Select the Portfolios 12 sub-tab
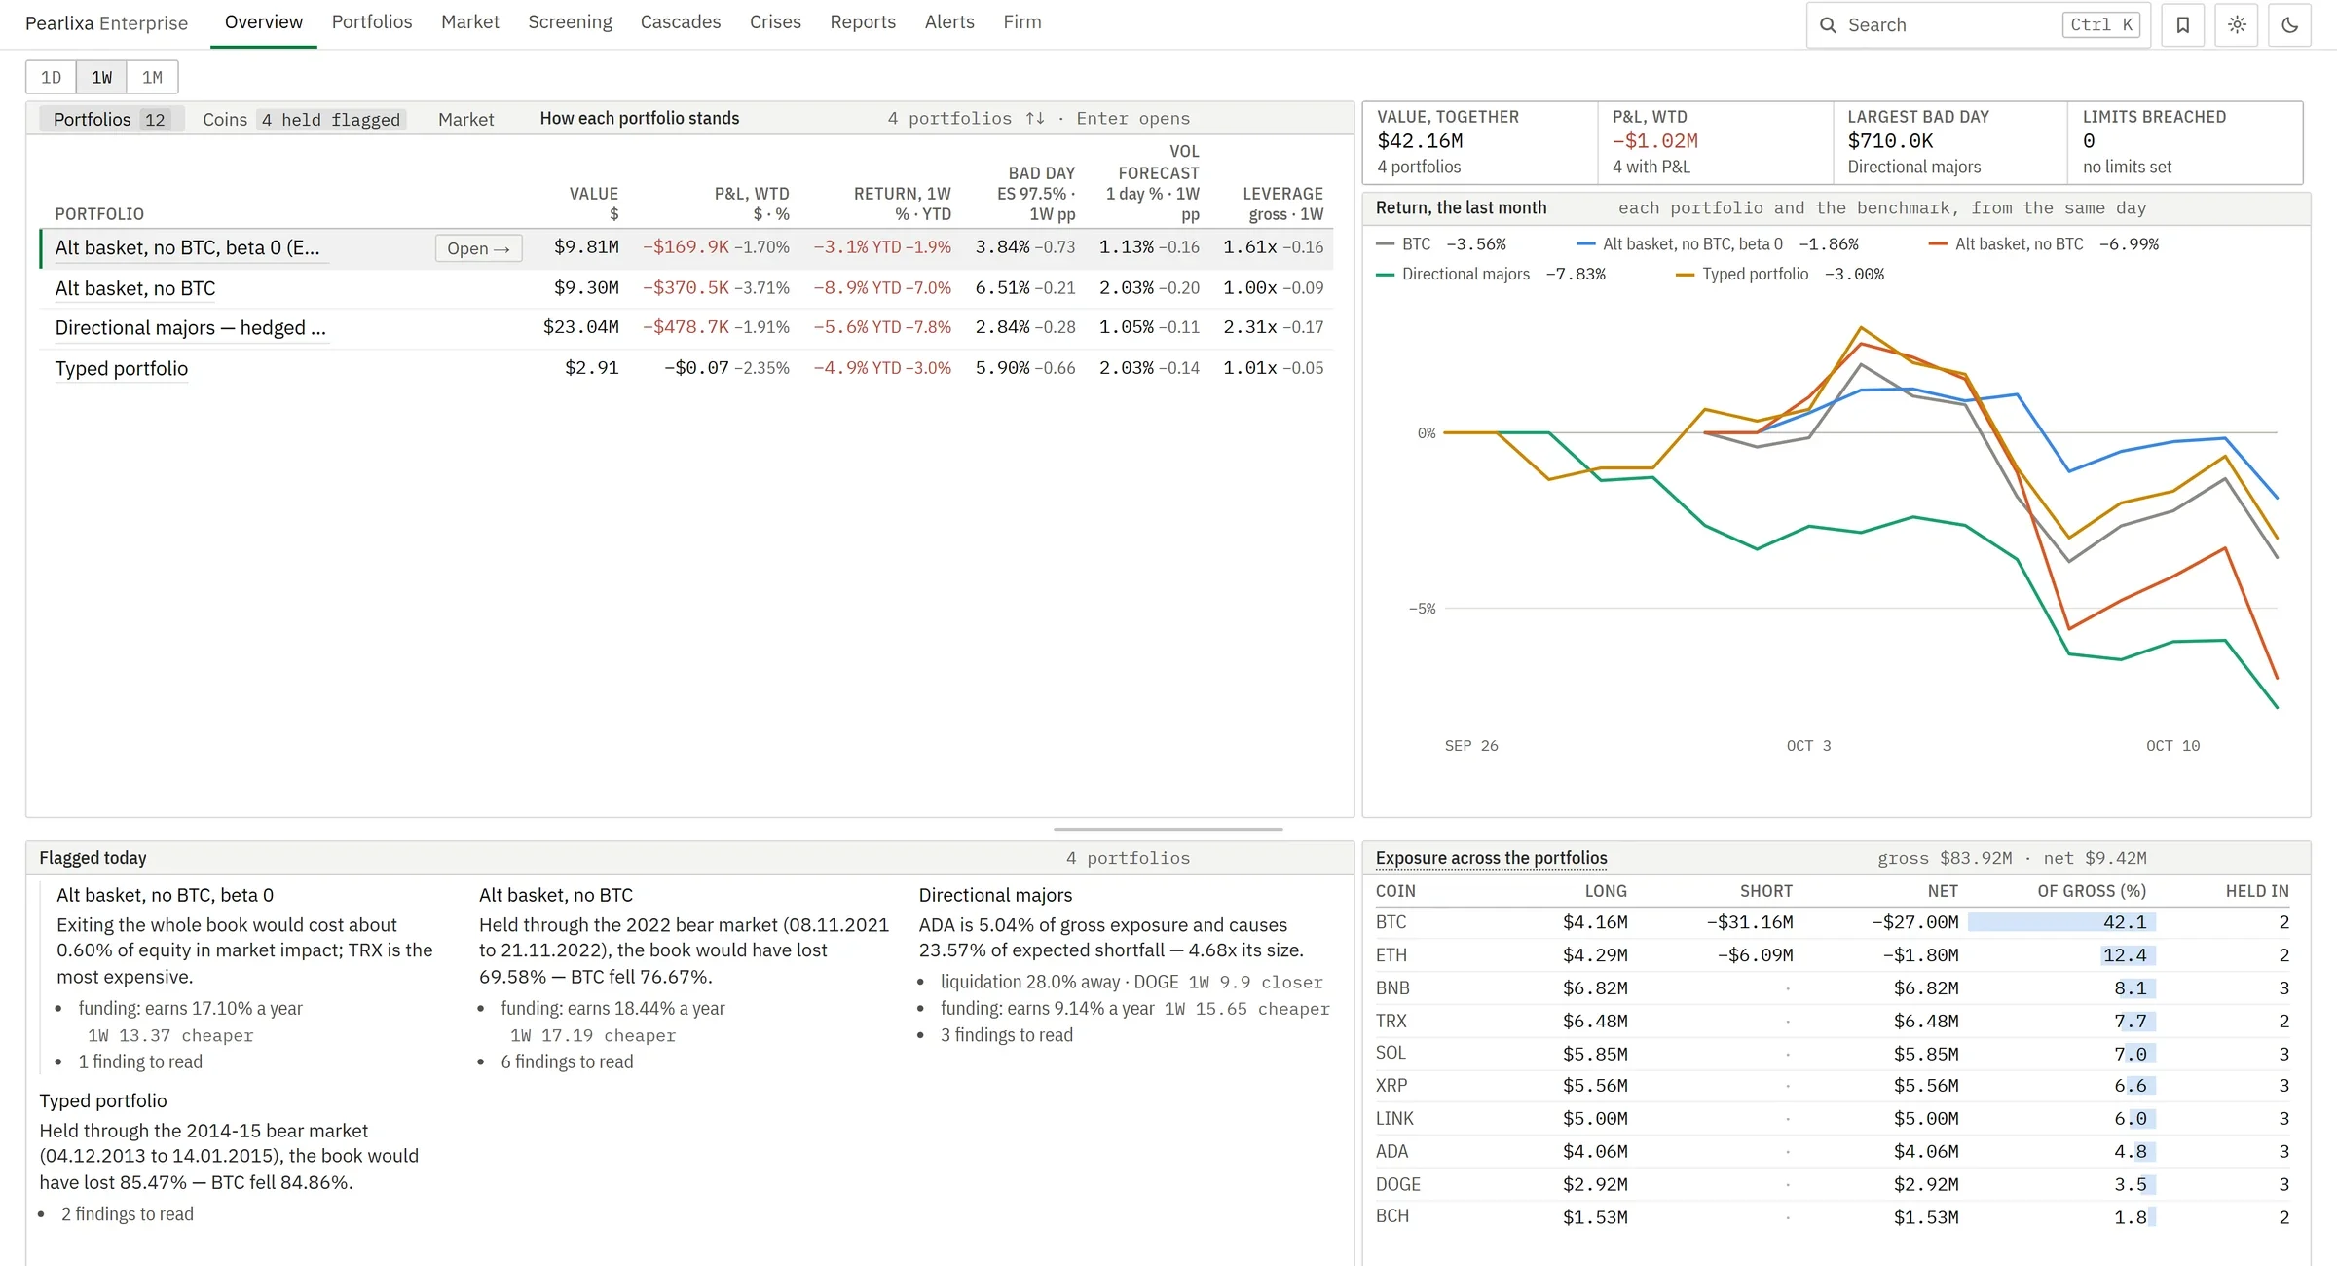 pyautogui.click(x=111, y=119)
